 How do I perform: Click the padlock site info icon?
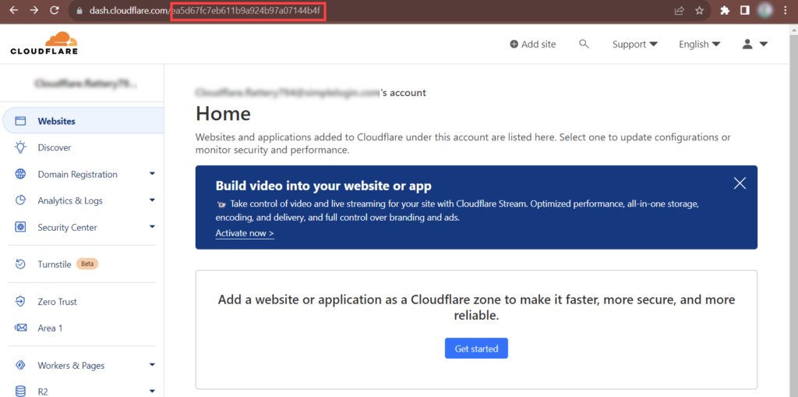pyautogui.click(x=79, y=10)
